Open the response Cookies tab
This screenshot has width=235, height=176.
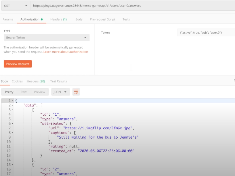(17, 81)
